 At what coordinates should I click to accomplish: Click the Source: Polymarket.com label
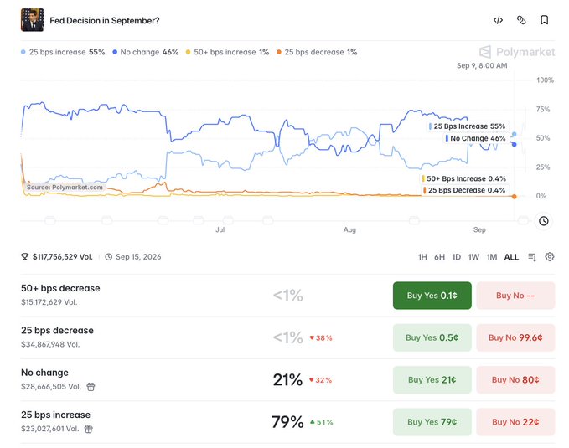[x=65, y=188]
